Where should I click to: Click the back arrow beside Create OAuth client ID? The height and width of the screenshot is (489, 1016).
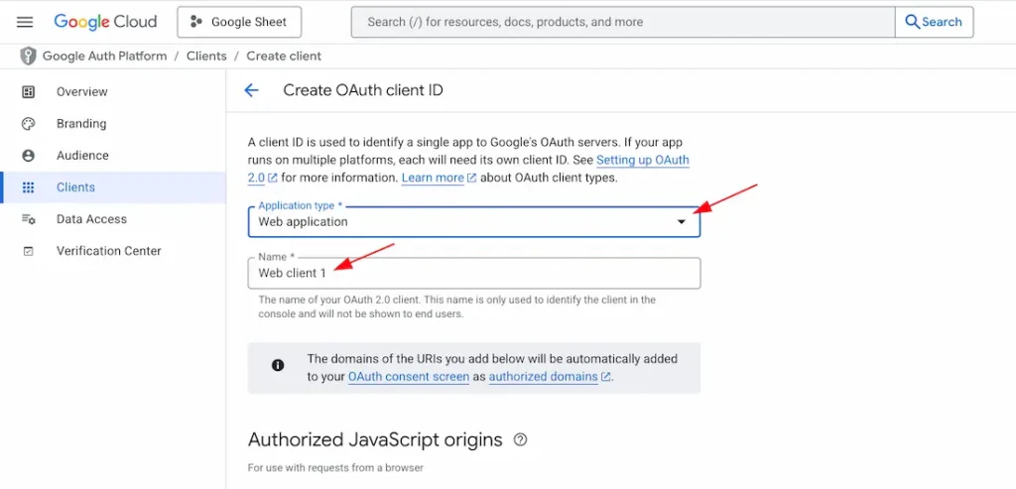tap(251, 90)
